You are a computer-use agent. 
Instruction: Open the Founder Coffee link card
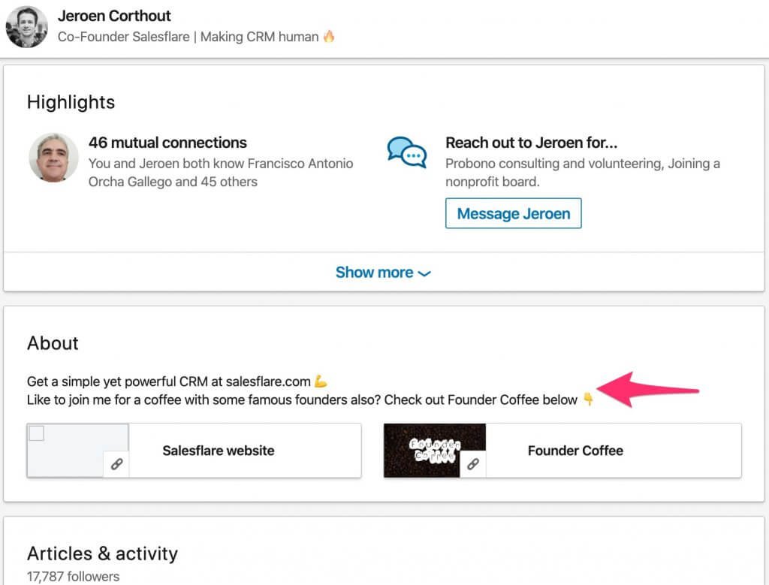coord(575,451)
